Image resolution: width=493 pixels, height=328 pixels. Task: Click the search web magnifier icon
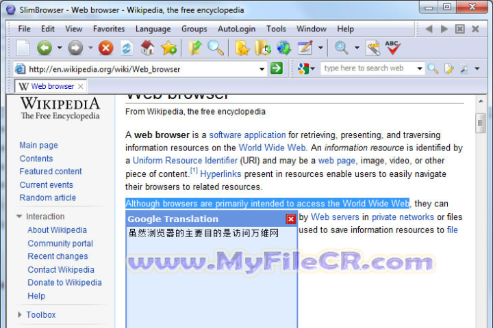pyautogui.click(x=433, y=68)
